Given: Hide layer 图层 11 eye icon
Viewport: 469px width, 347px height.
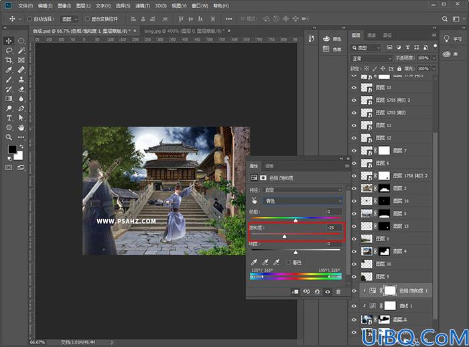Looking at the screenshot, I should [x=354, y=125].
